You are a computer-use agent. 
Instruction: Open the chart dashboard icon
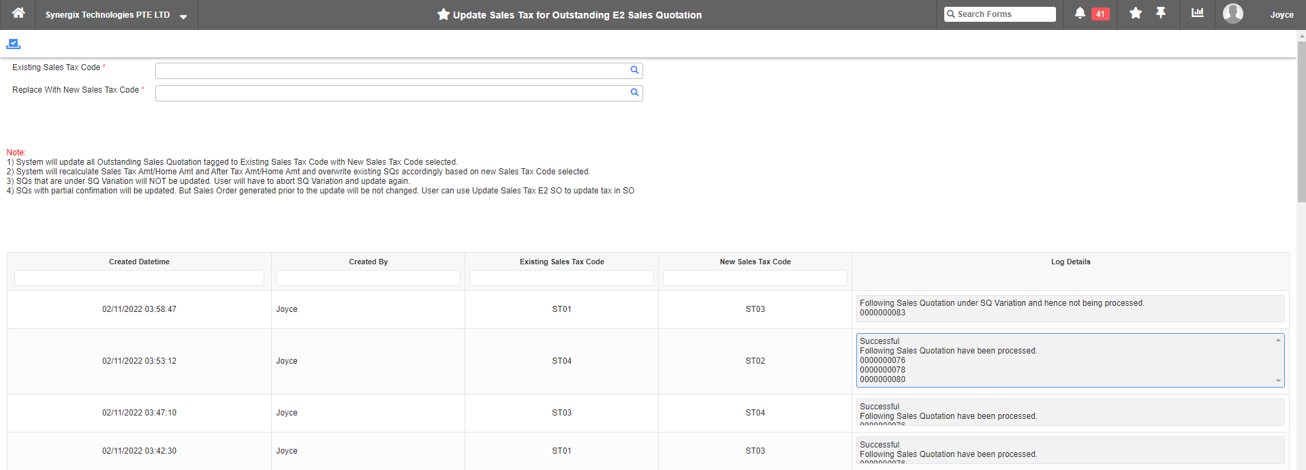[1197, 14]
